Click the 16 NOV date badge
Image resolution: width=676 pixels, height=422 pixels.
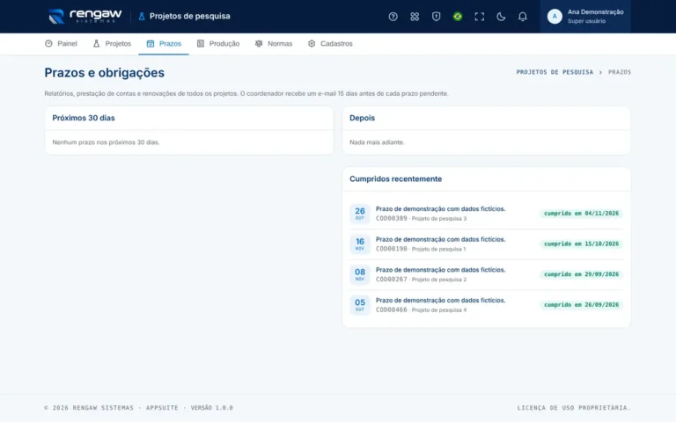point(359,244)
